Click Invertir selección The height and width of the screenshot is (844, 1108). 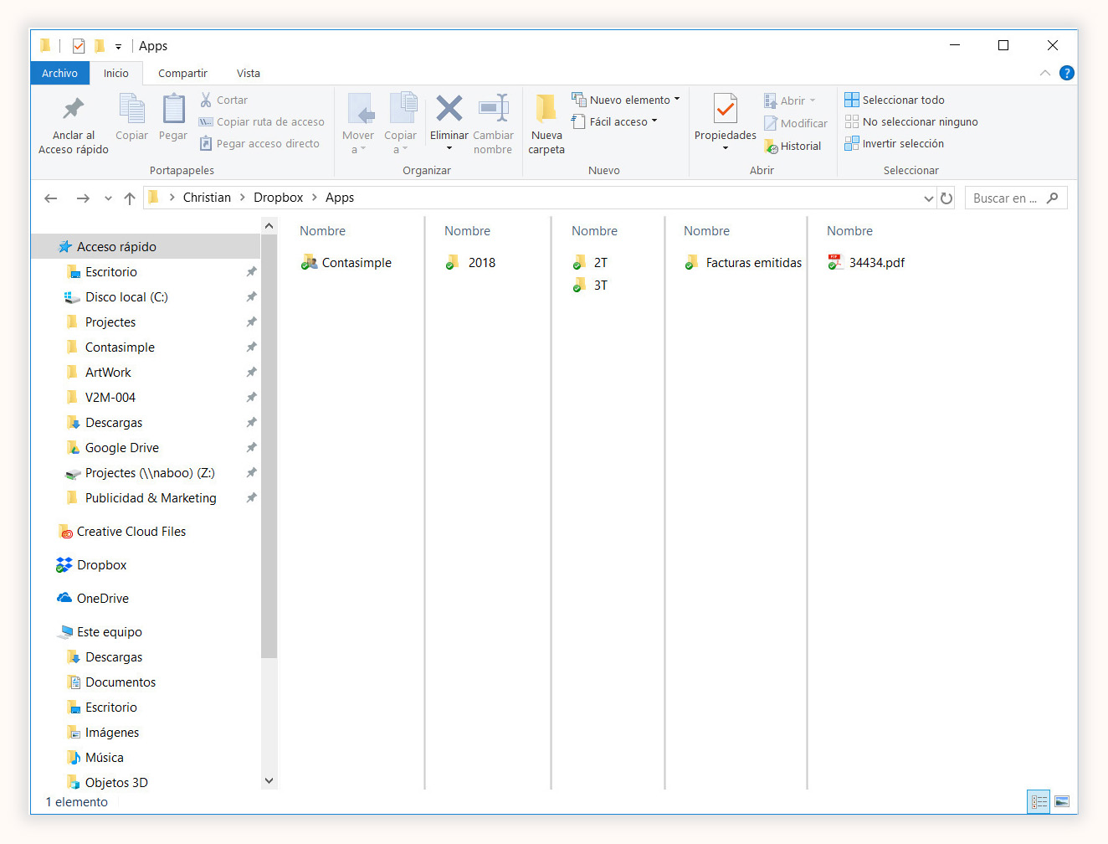[x=895, y=143]
